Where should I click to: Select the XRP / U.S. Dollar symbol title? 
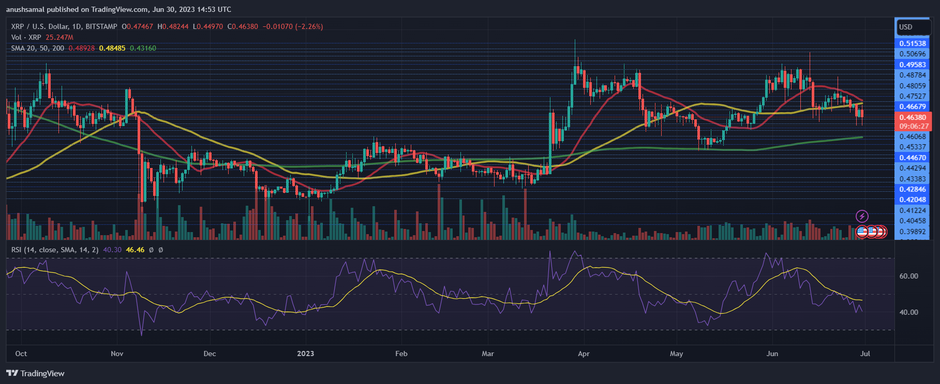tap(64, 26)
